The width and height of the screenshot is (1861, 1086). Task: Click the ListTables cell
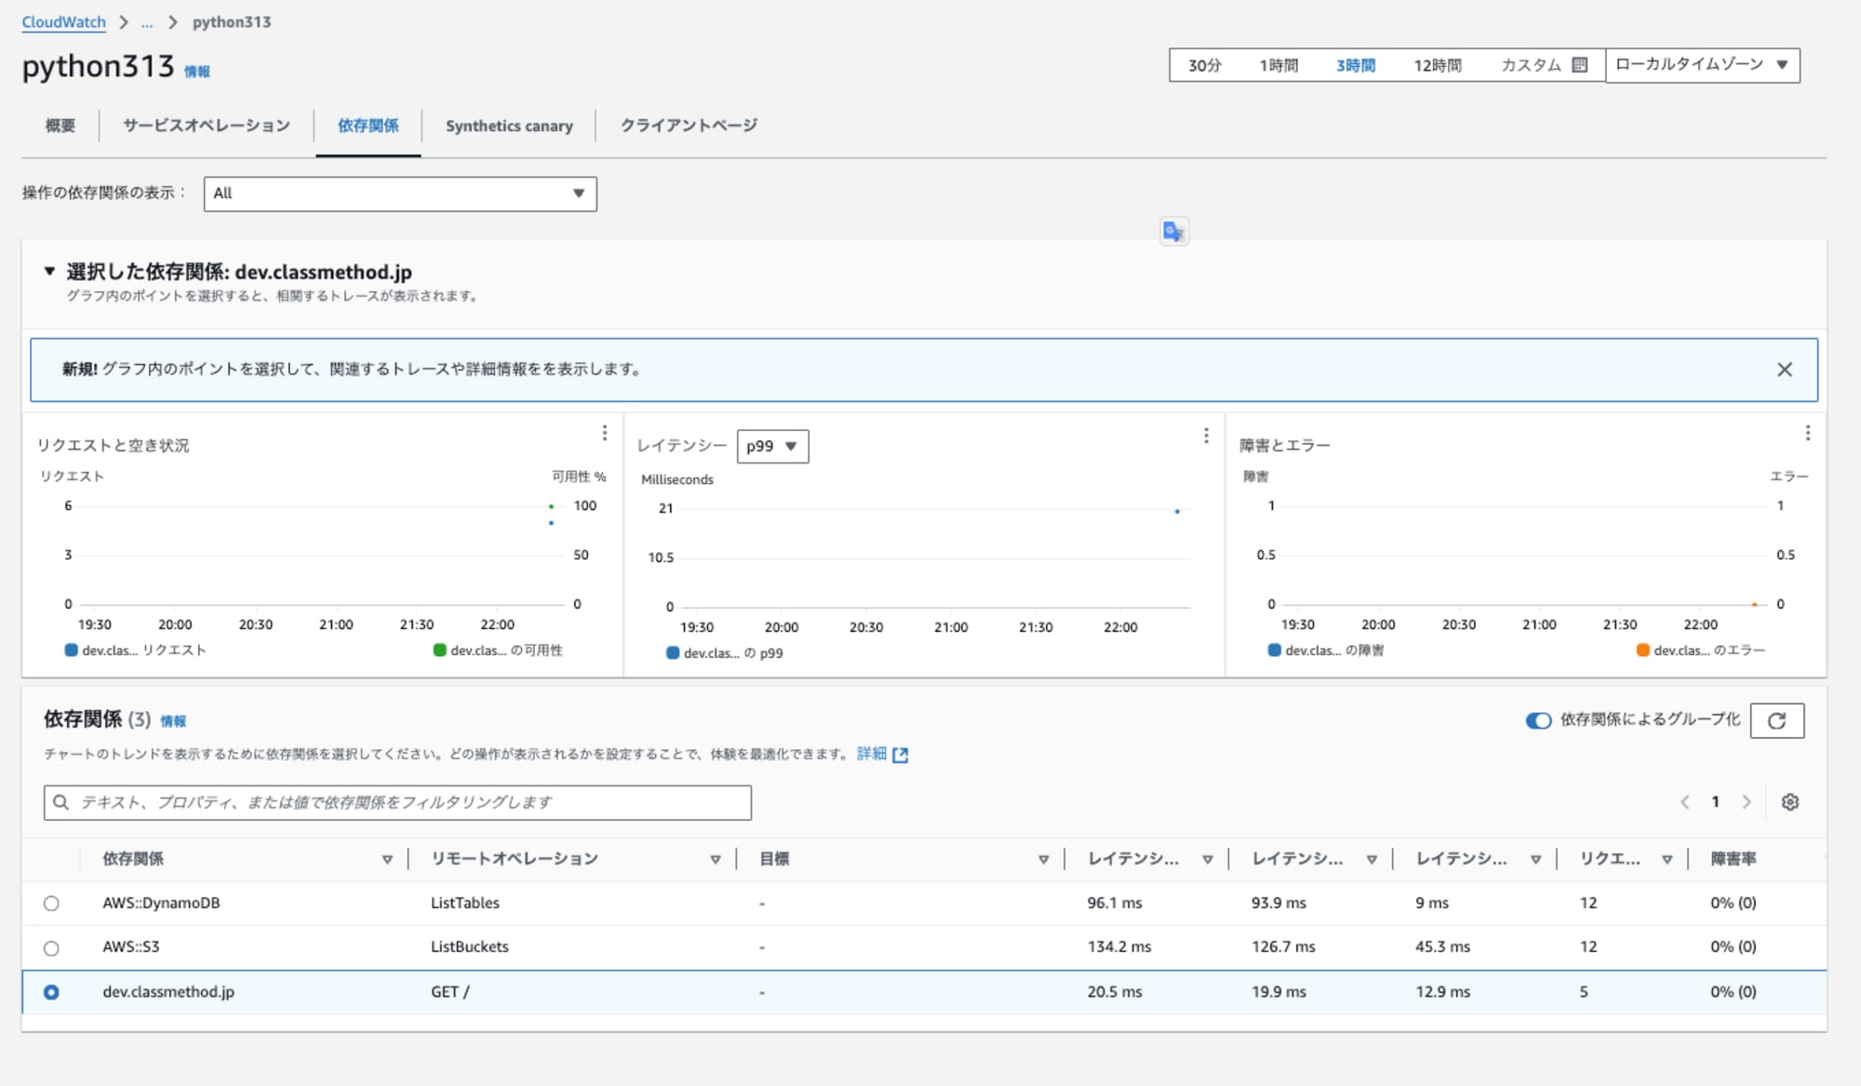[x=465, y=903]
